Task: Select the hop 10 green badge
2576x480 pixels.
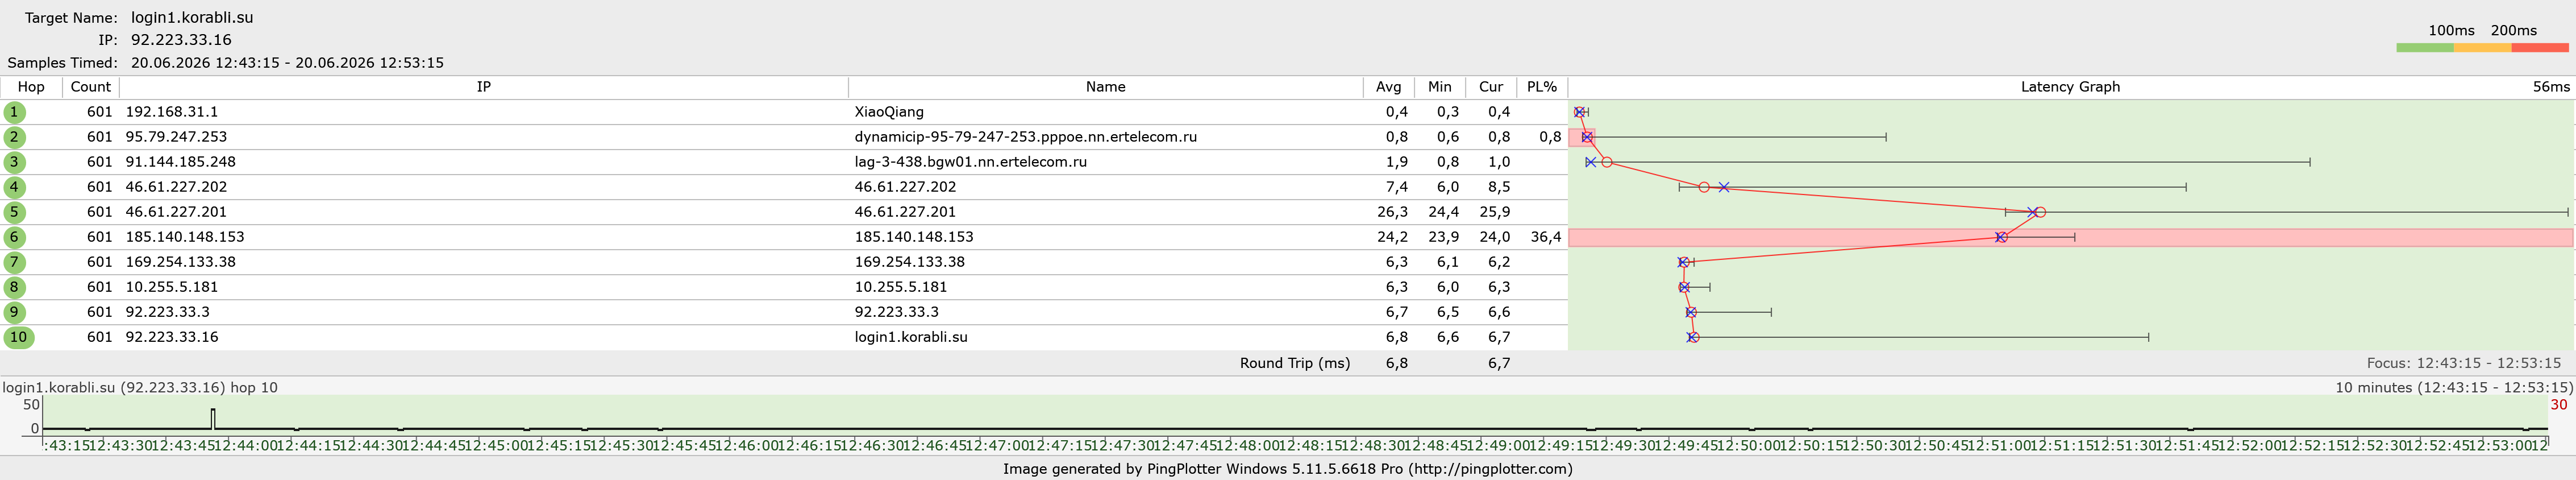Action: coord(18,337)
